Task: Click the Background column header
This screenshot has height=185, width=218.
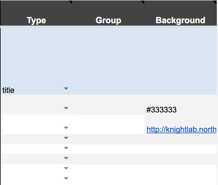Action: coord(180,20)
